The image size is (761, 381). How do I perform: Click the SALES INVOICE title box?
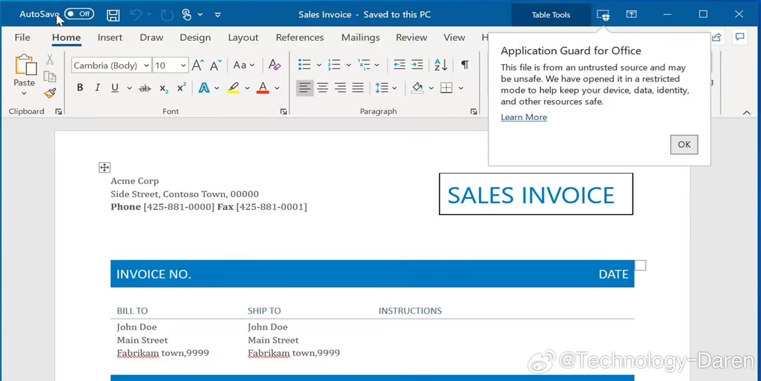(535, 194)
